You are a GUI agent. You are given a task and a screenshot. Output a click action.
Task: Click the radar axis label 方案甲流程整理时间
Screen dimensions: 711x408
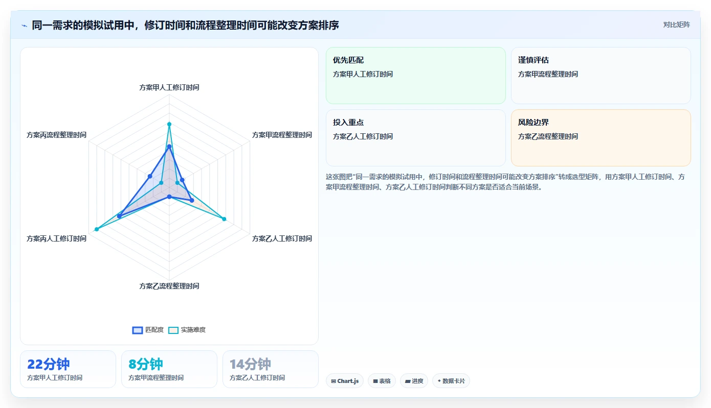282,135
